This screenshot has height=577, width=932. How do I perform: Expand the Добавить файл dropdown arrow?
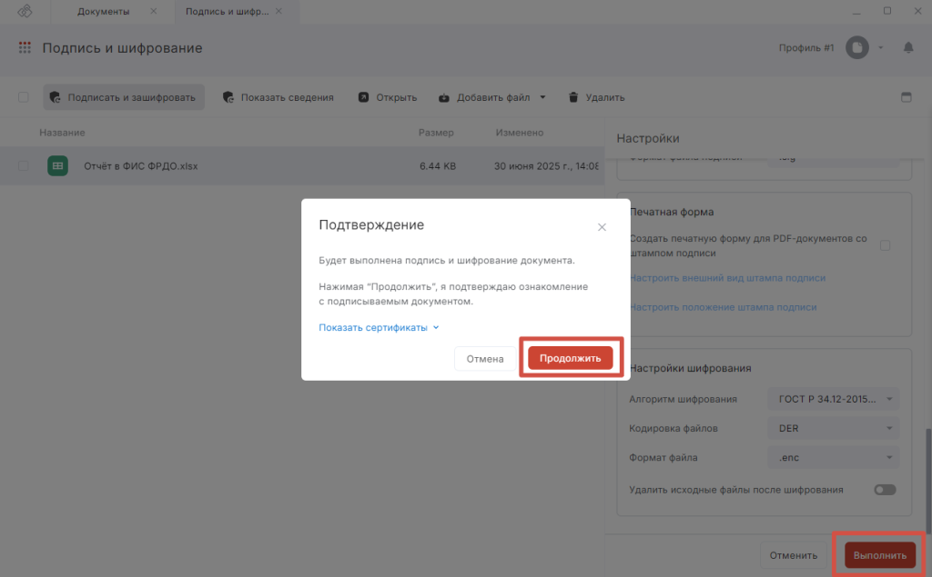point(542,97)
